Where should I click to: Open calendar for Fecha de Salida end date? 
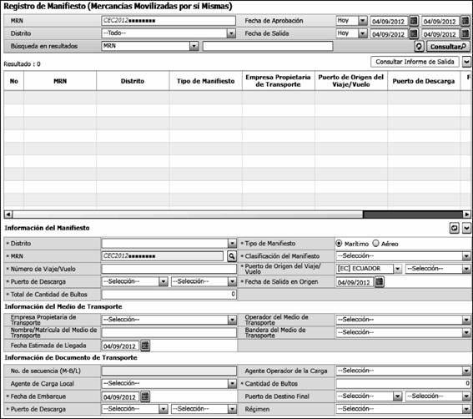pos(465,33)
